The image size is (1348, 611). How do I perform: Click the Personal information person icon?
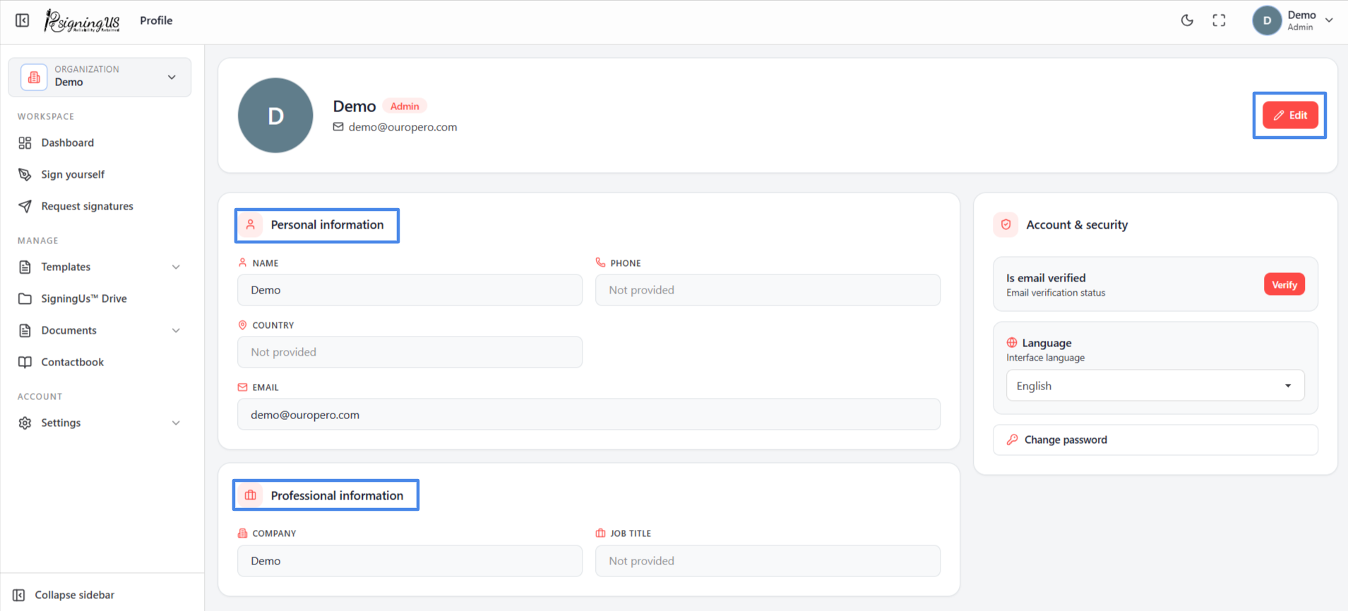251,224
